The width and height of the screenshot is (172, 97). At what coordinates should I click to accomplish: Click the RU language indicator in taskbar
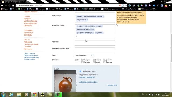coord(143,95)
